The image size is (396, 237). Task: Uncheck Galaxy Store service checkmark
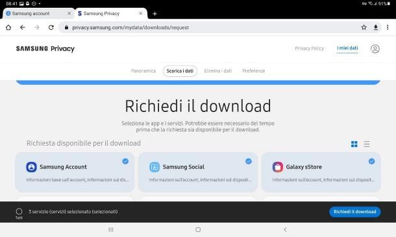click(x=371, y=161)
